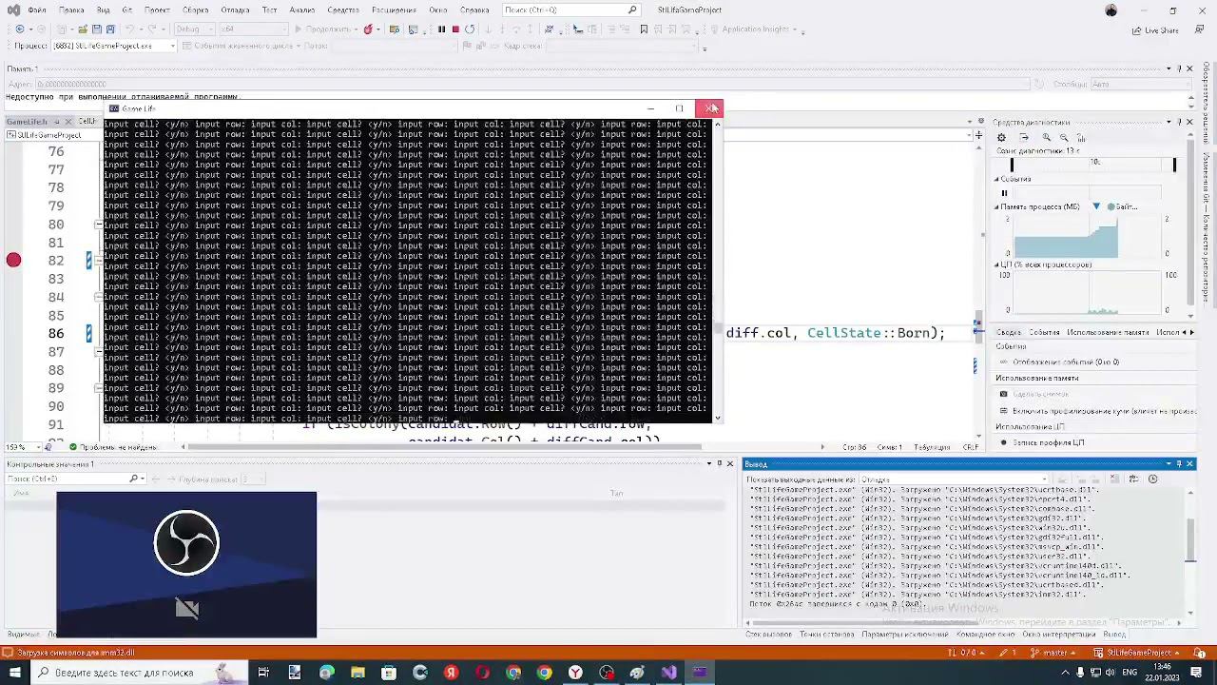Image resolution: width=1217 pixels, height=685 pixels.
Task: Click the master branch in status bar
Action: coord(1054,653)
